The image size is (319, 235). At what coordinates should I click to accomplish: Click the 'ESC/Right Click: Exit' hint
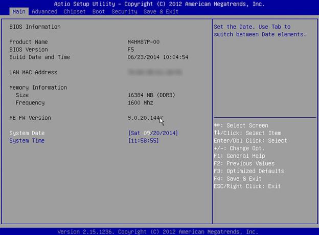(247, 186)
